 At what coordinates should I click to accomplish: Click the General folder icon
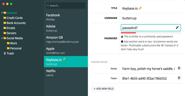pyautogui.click(x=5, y=13)
